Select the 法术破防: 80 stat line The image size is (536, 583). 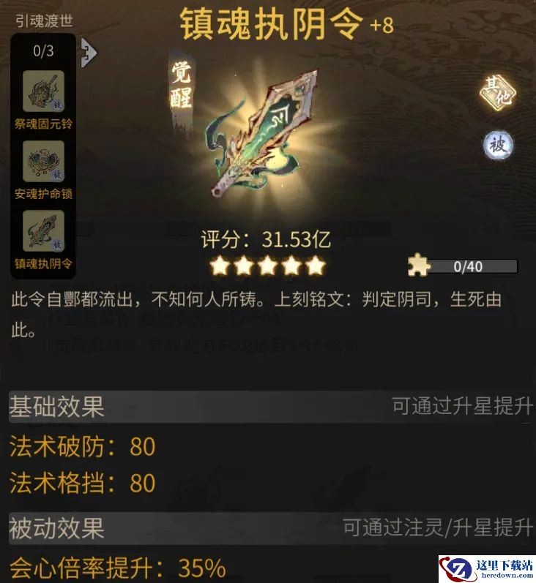pyautogui.click(x=83, y=446)
